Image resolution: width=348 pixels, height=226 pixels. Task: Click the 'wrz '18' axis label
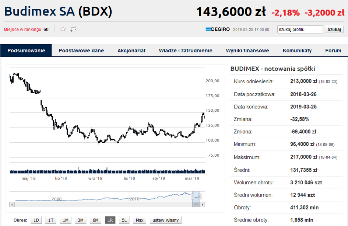pos(95,178)
